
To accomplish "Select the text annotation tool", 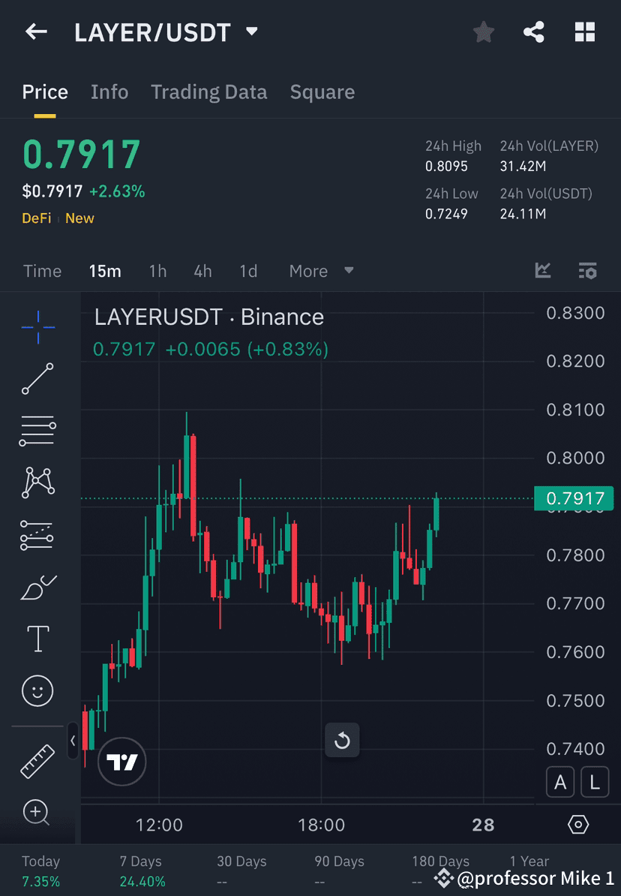I will 37,638.
